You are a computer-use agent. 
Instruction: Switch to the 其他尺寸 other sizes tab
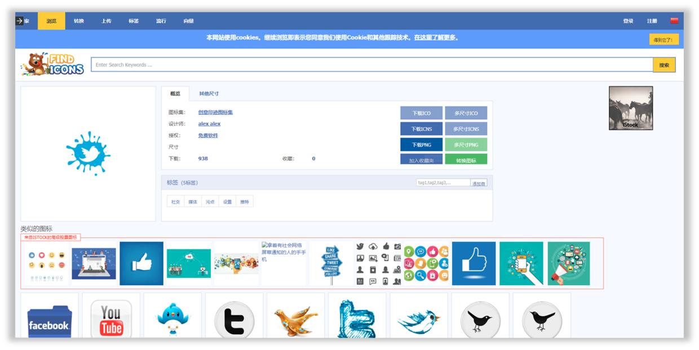click(x=209, y=94)
